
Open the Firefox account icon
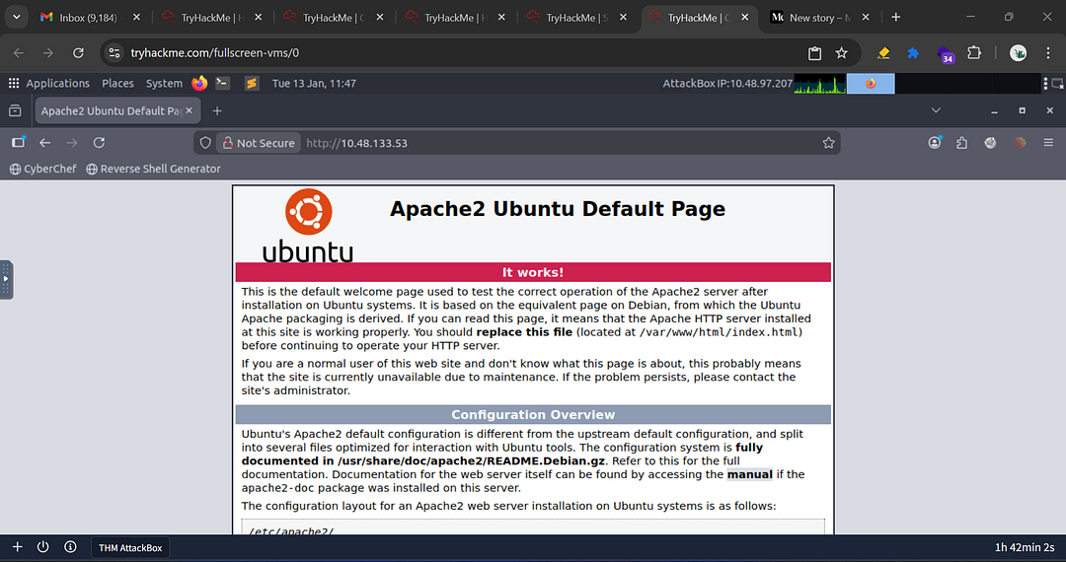[x=934, y=143]
